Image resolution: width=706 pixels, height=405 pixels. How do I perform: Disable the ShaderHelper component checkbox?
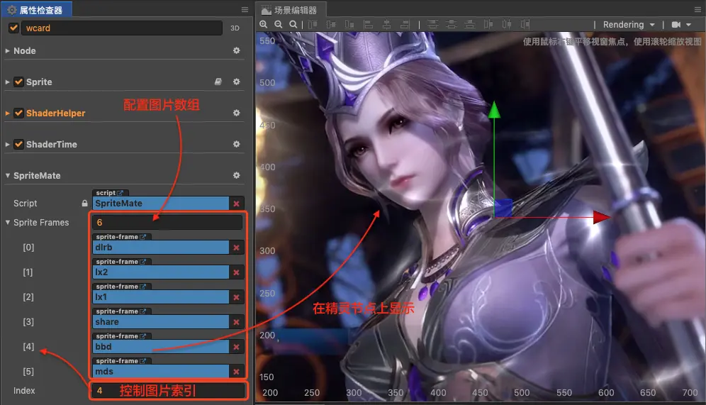18,113
